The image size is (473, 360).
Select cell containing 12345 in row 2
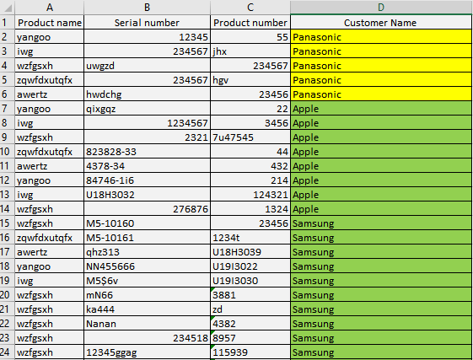click(x=147, y=36)
